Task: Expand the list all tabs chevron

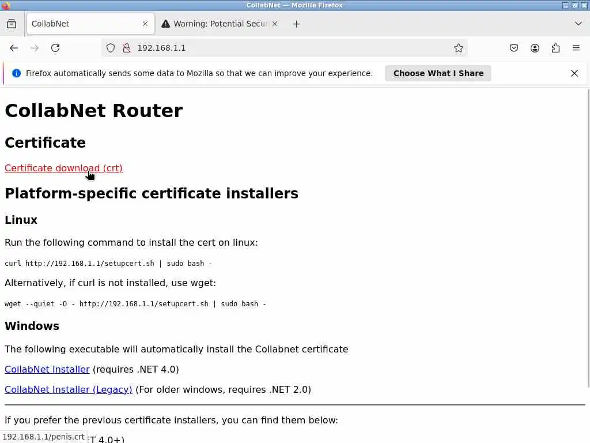Action: tap(578, 24)
